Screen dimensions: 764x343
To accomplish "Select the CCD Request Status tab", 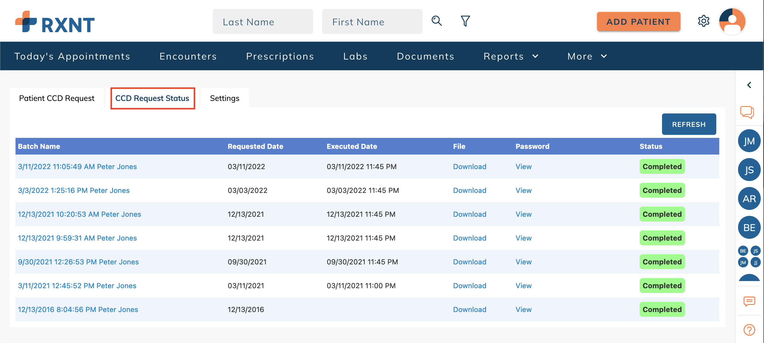I will (x=152, y=98).
